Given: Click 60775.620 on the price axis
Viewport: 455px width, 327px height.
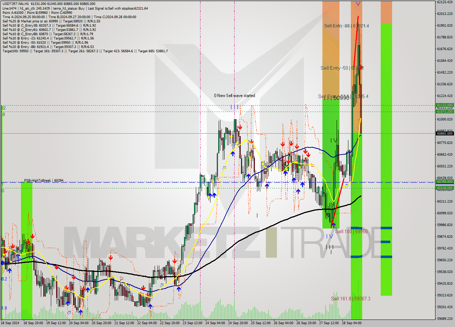Looking at the screenshot, I should coord(445,143).
